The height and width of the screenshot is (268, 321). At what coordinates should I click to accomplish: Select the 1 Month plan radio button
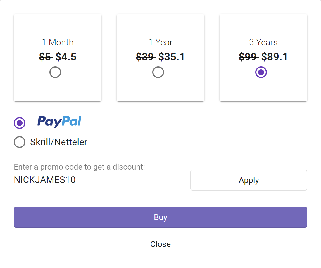(x=55, y=72)
